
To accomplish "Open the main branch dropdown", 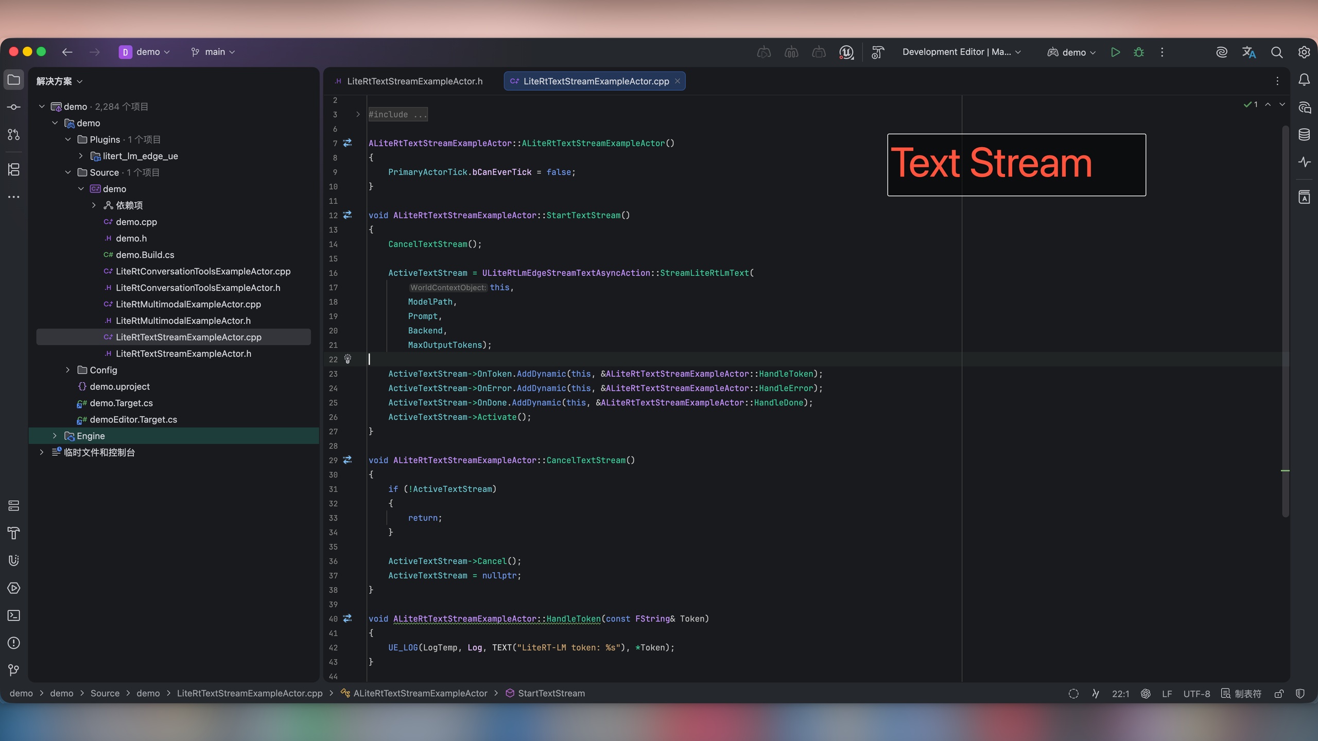I will click(213, 52).
